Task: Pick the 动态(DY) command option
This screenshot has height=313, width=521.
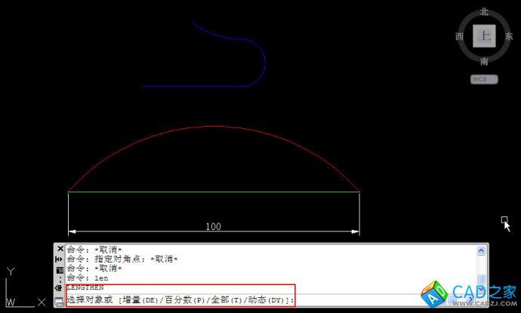Action: point(267,300)
